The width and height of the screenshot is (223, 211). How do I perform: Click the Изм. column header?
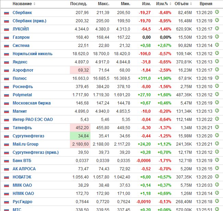click(x=146, y=4)
